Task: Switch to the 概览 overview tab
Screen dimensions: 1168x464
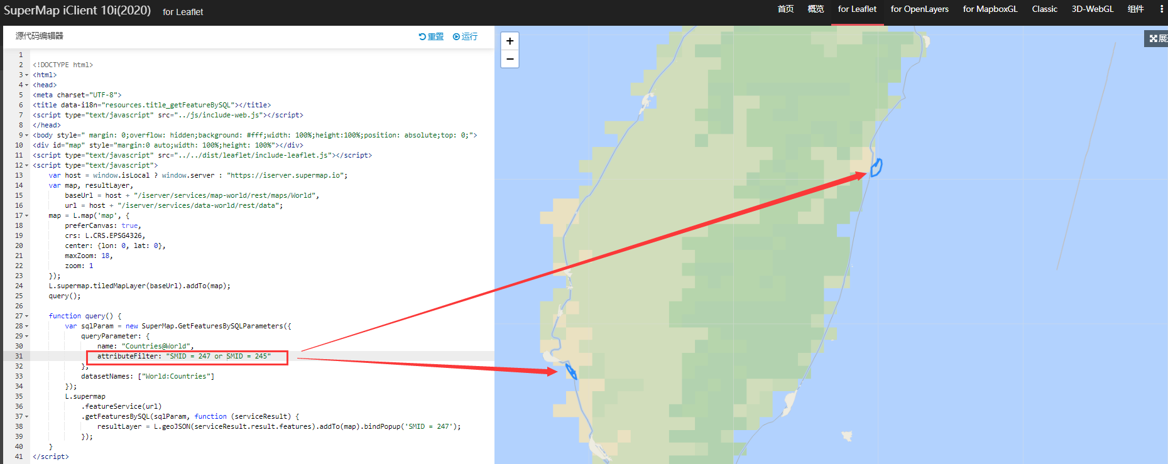Action: pyautogui.click(x=816, y=9)
